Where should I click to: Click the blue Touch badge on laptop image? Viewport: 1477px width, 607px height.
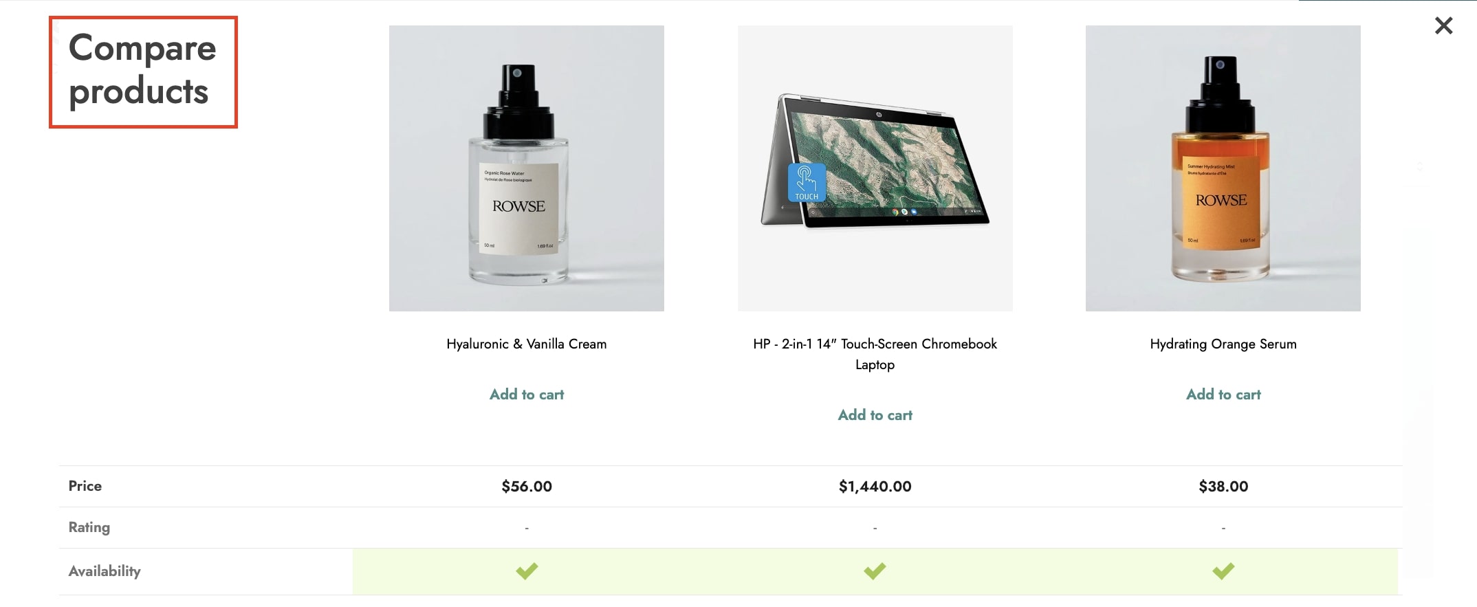click(x=807, y=183)
